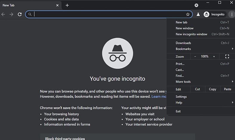235x140 pixels.
Task: Click Block third-party cookies label
Action: tap(65, 139)
